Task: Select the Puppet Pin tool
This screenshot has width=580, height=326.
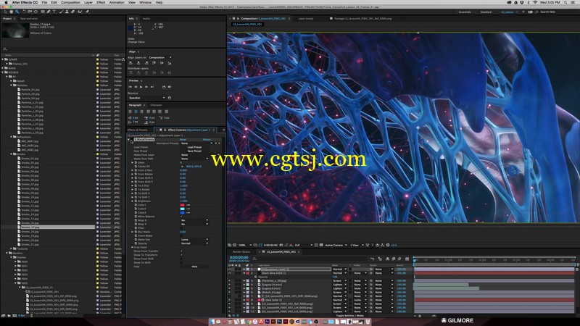Action: click(87, 12)
